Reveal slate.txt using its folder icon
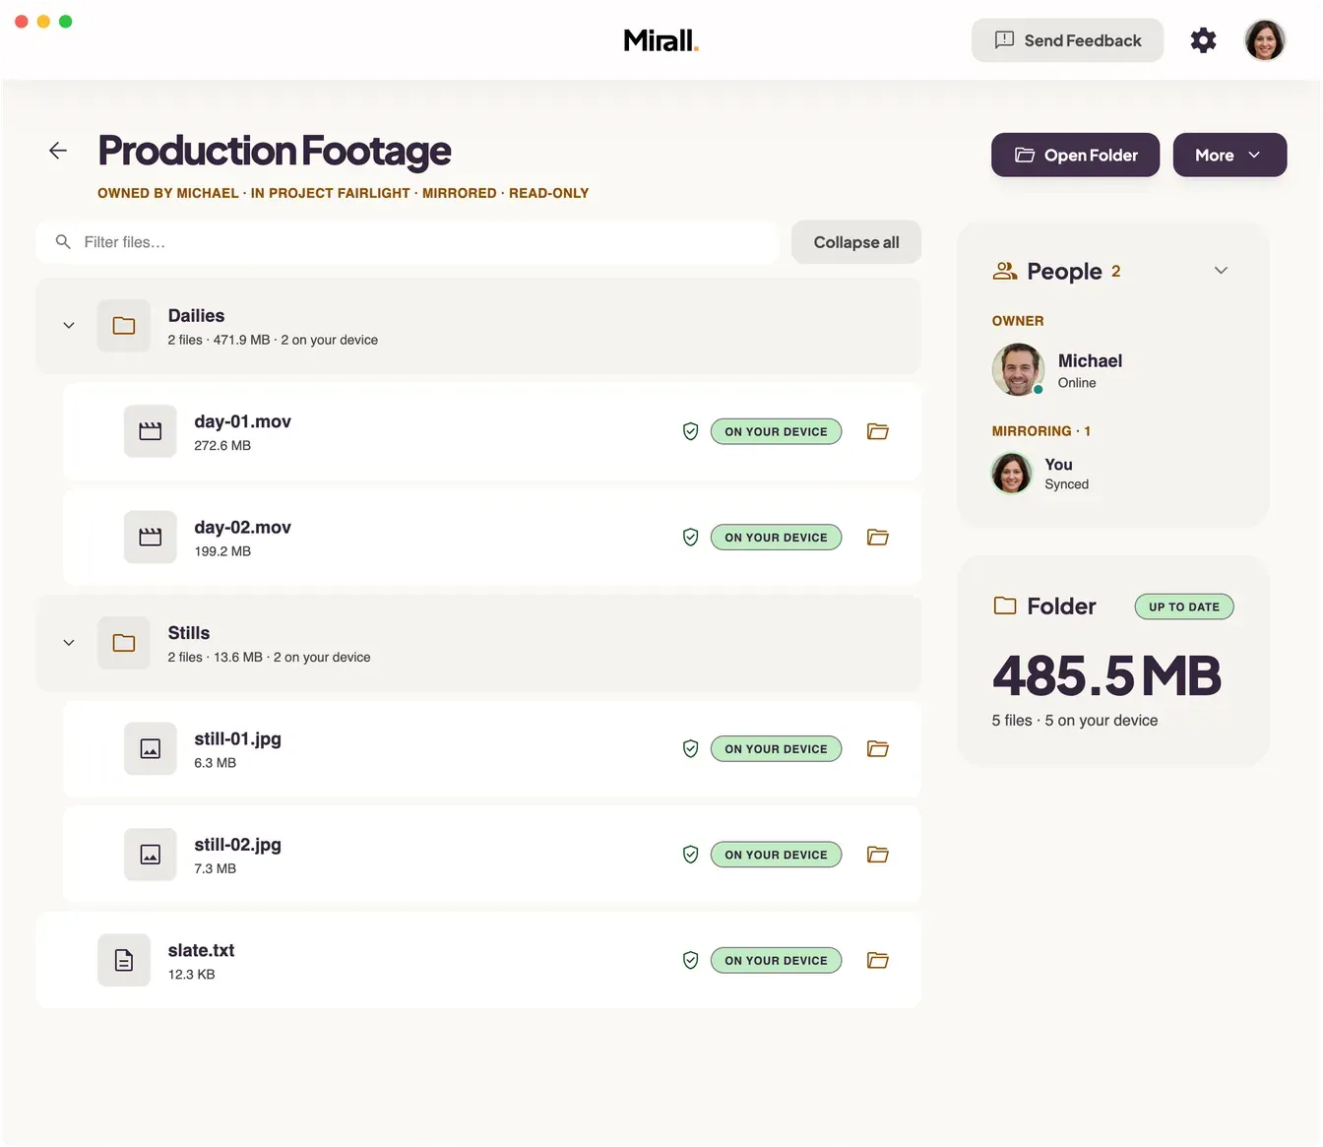This screenshot has height=1147, width=1323. pyautogui.click(x=878, y=961)
